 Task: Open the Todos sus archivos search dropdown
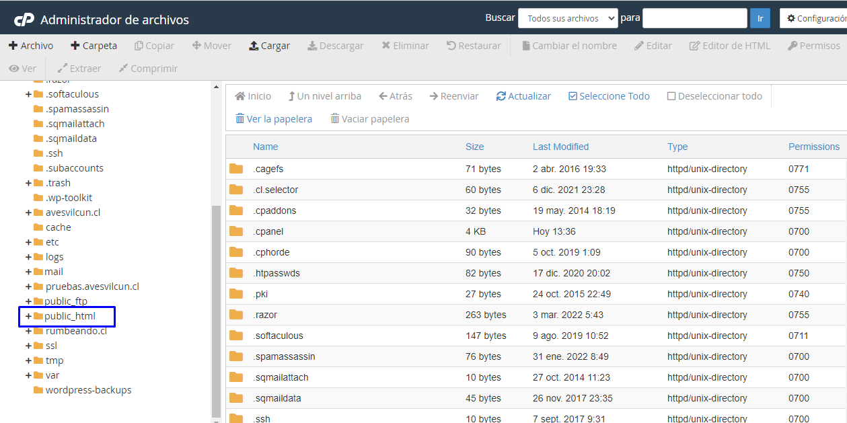coord(567,18)
